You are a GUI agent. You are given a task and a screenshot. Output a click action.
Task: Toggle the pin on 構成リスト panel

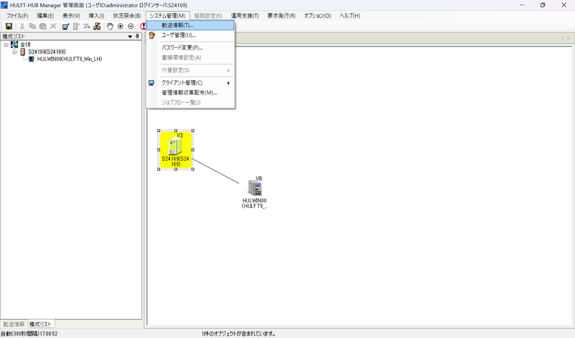[137, 36]
